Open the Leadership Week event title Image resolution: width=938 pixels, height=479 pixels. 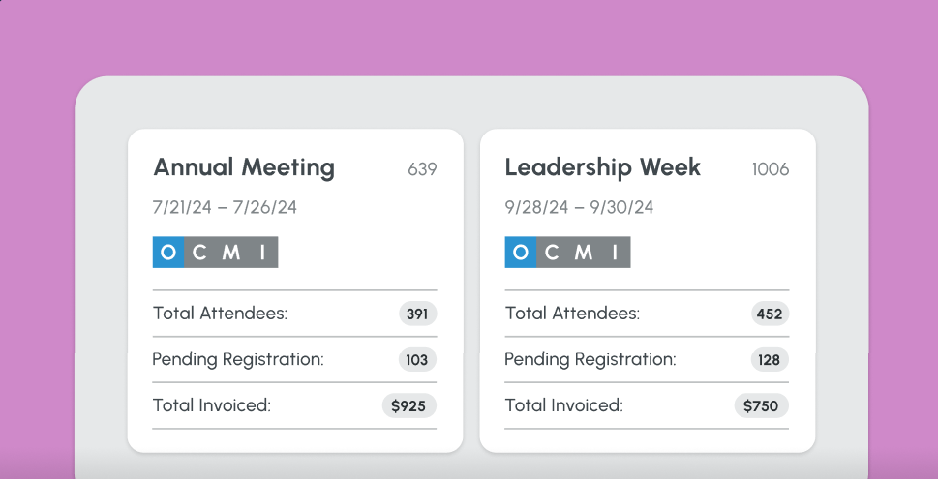click(602, 167)
